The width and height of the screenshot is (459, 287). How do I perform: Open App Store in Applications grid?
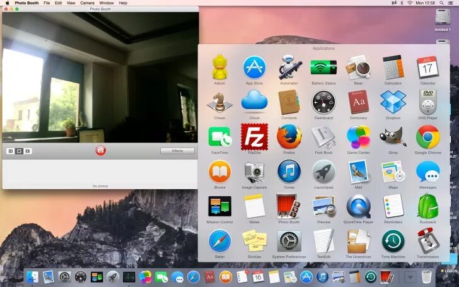(x=254, y=67)
